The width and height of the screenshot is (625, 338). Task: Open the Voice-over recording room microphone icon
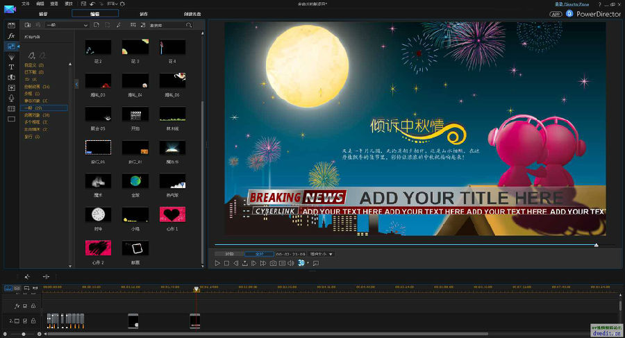pos(11,98)
